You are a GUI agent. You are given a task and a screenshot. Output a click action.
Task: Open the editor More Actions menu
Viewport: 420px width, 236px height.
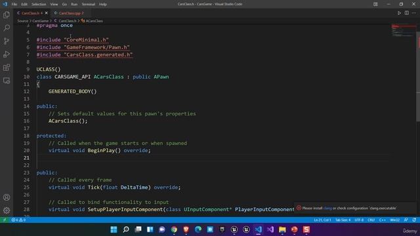pos(414,13)
